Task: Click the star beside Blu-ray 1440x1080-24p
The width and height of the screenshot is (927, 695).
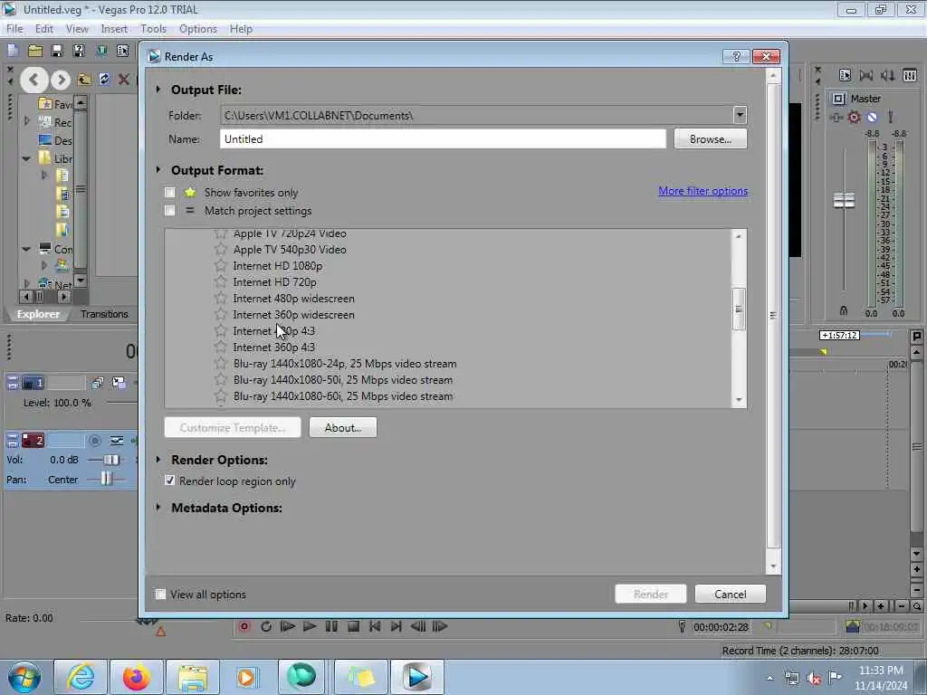Action: pos(221,364)
